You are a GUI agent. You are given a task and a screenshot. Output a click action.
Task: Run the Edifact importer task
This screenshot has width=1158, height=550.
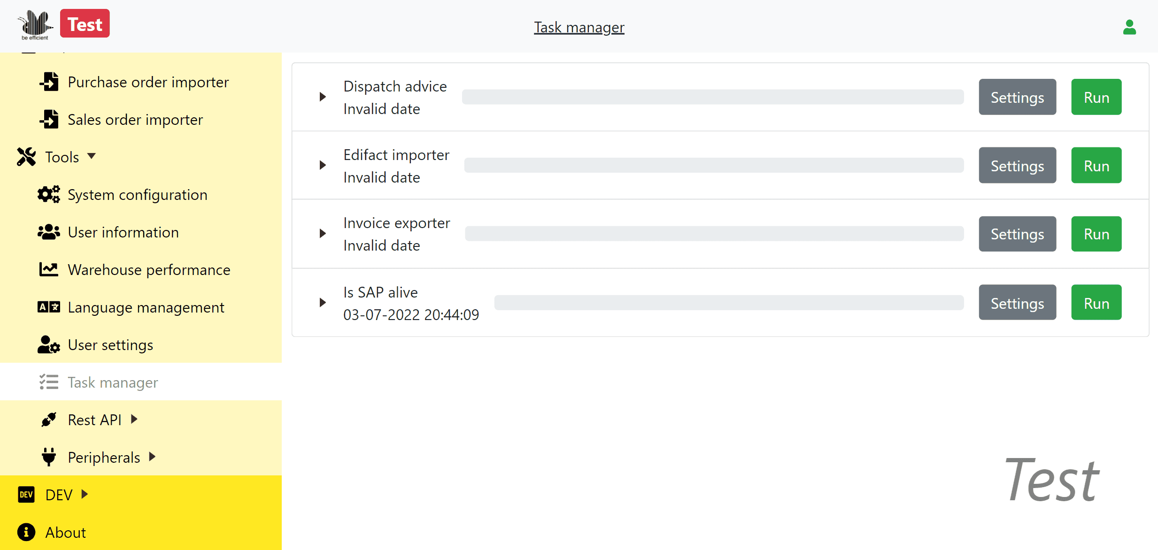tap(1096, 166)
